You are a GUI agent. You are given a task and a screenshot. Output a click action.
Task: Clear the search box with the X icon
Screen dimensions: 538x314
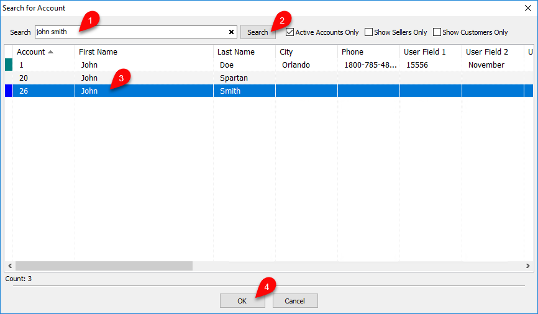click(x=231, y=32)
